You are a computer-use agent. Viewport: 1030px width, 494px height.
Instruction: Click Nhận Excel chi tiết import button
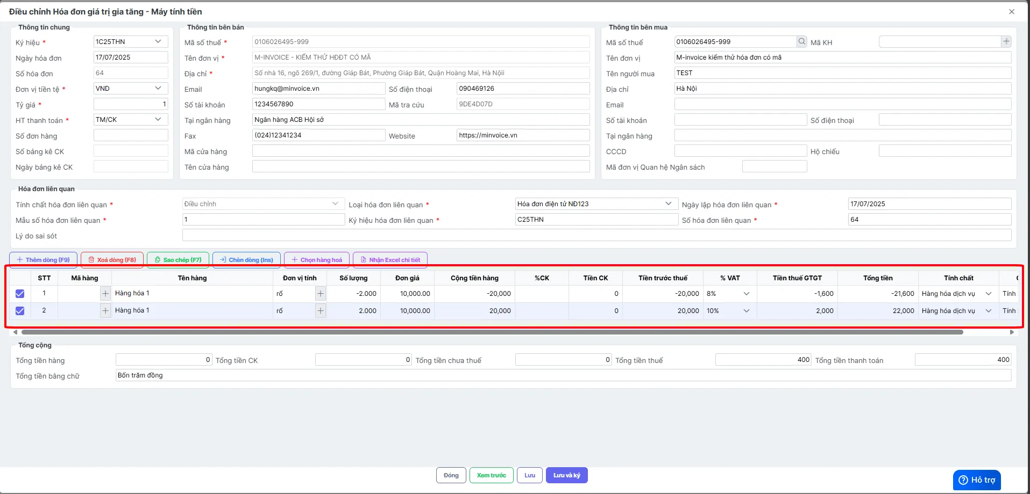(x=390, y=260)
